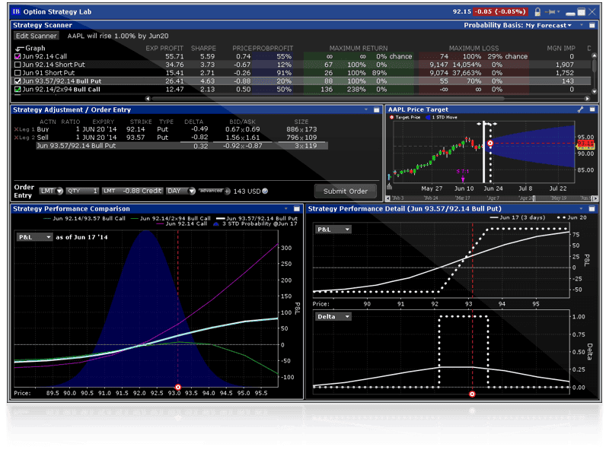This screenshot has width=609, height=456.
Task: Click the forecast date handle arrows above chart
Action: click(x=487, y=124)
